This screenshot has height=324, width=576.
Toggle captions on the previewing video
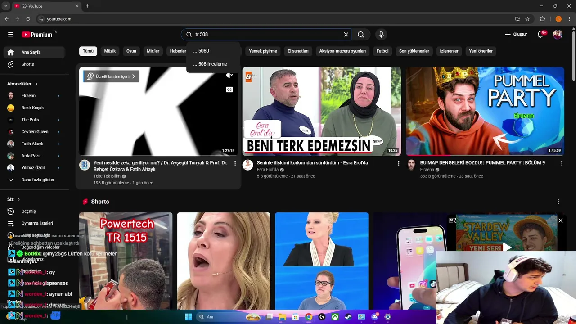pyautogui.click(x=229, y=90)
